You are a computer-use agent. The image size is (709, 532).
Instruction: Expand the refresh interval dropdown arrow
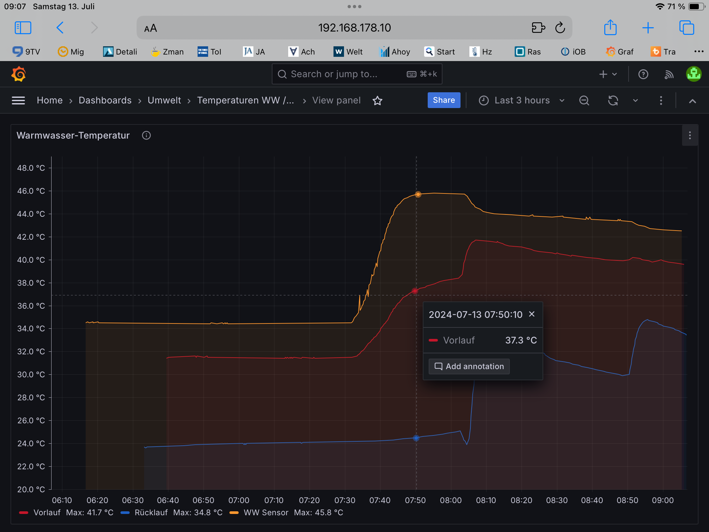point(635,100)
